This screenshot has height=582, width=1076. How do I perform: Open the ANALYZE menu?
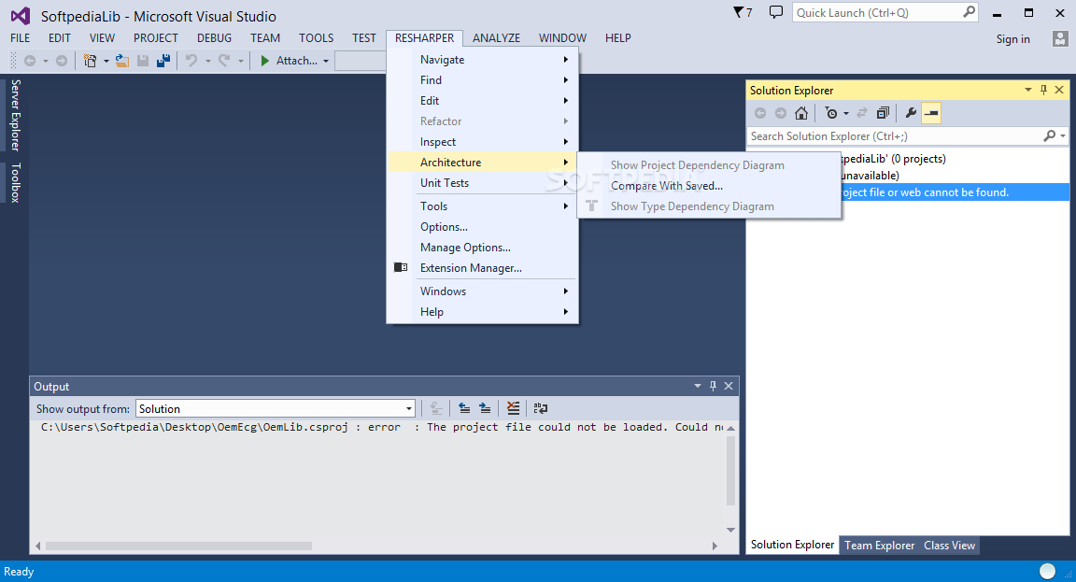point(496,38)
